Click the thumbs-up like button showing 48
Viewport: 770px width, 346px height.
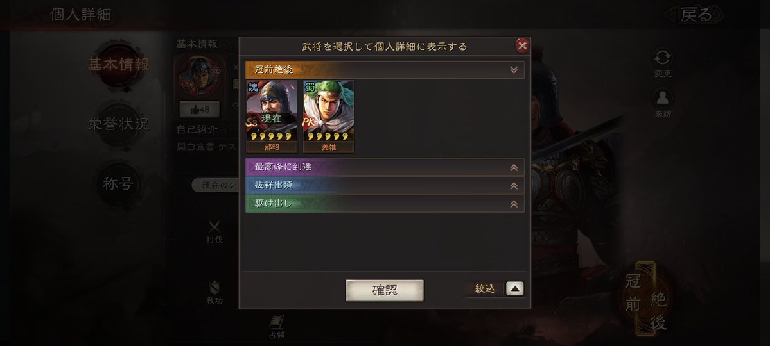199,110
